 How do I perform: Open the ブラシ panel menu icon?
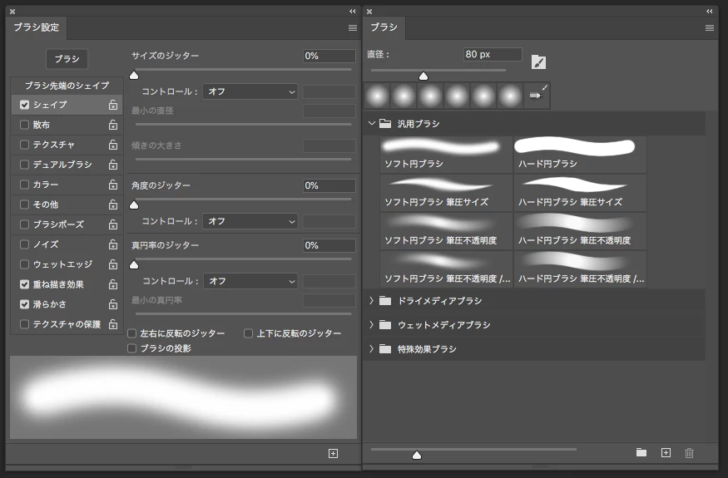[x=710, y=27]
